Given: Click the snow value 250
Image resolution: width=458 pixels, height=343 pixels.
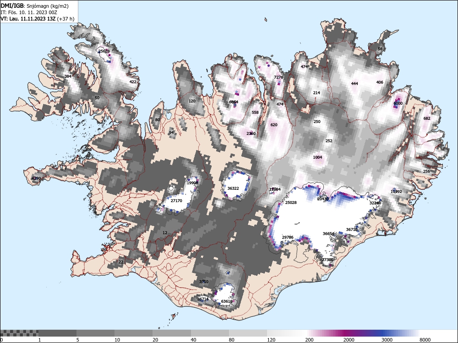Looking at the screenshot, I should tap(317, 121).
